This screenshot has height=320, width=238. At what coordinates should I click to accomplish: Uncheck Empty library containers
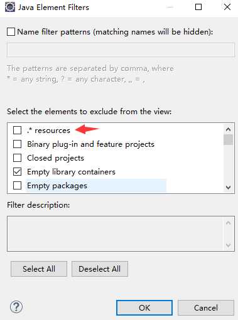17,172
